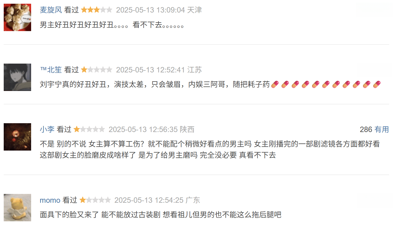Click the timestamp 2025-05-13 12:56:35
The height and width of the screenshot is (229, 416).
click(143, 129)
